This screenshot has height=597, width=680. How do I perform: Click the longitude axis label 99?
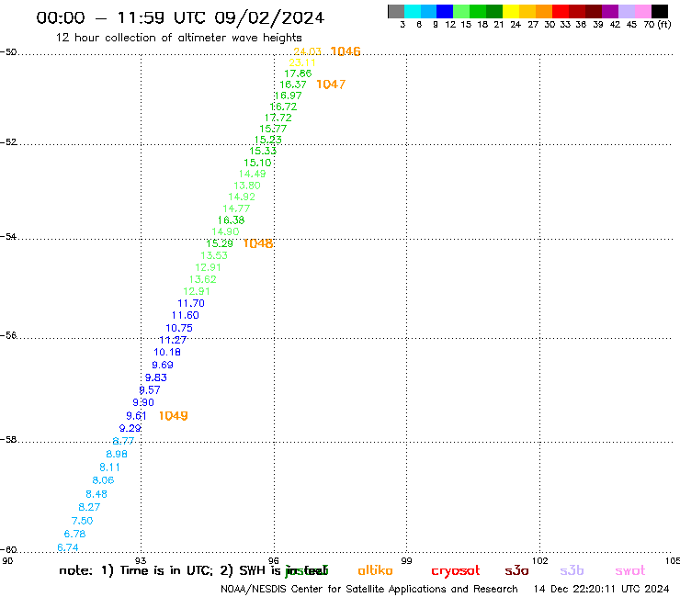406,560
